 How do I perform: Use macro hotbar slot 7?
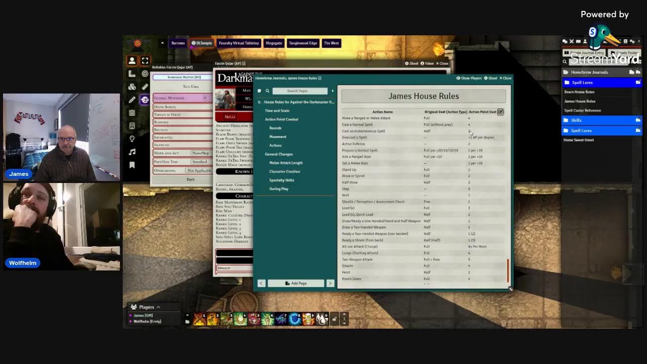(x=281, y=319)
